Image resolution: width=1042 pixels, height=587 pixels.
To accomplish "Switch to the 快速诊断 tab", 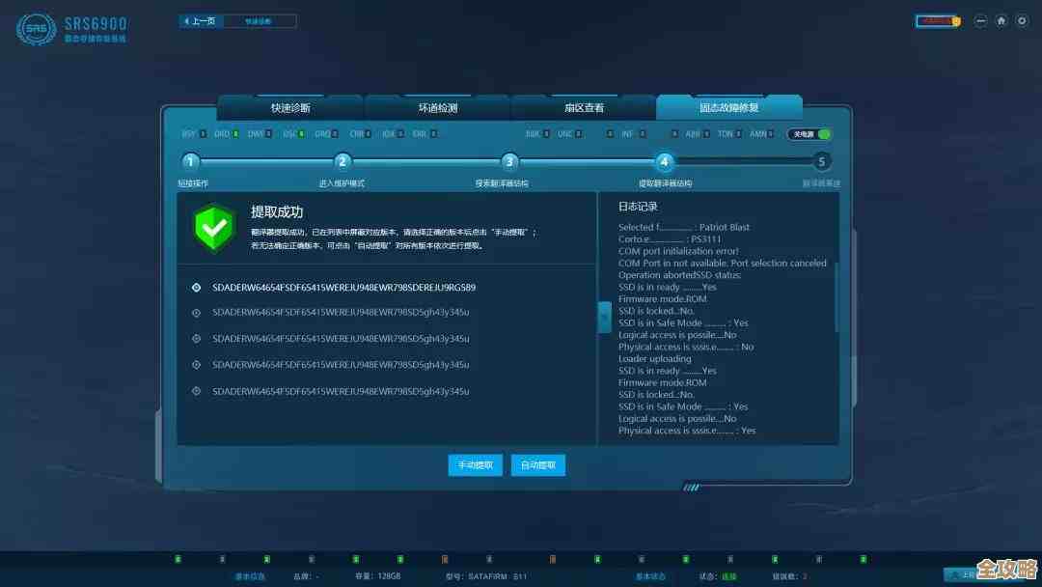I will [x=290, y=108].
